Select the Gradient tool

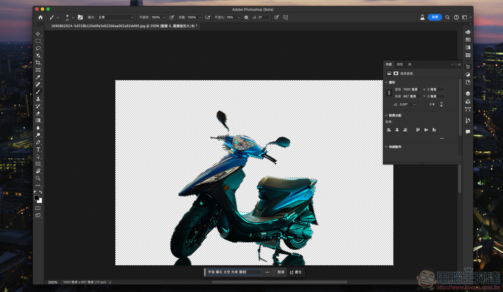(x=38, y=121)
